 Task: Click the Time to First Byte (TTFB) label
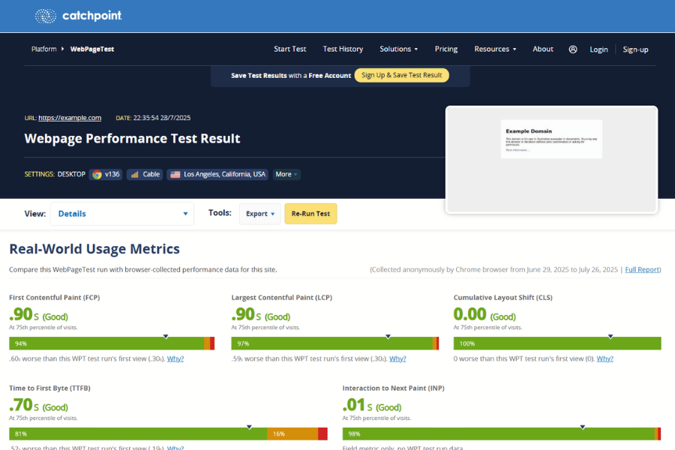coord(49,388)
